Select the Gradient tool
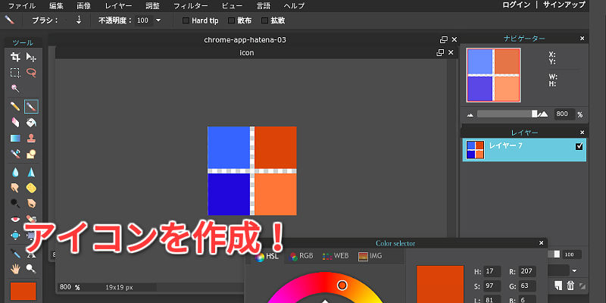The height and width of the screenshot is (303, 606). pos(15,138)
